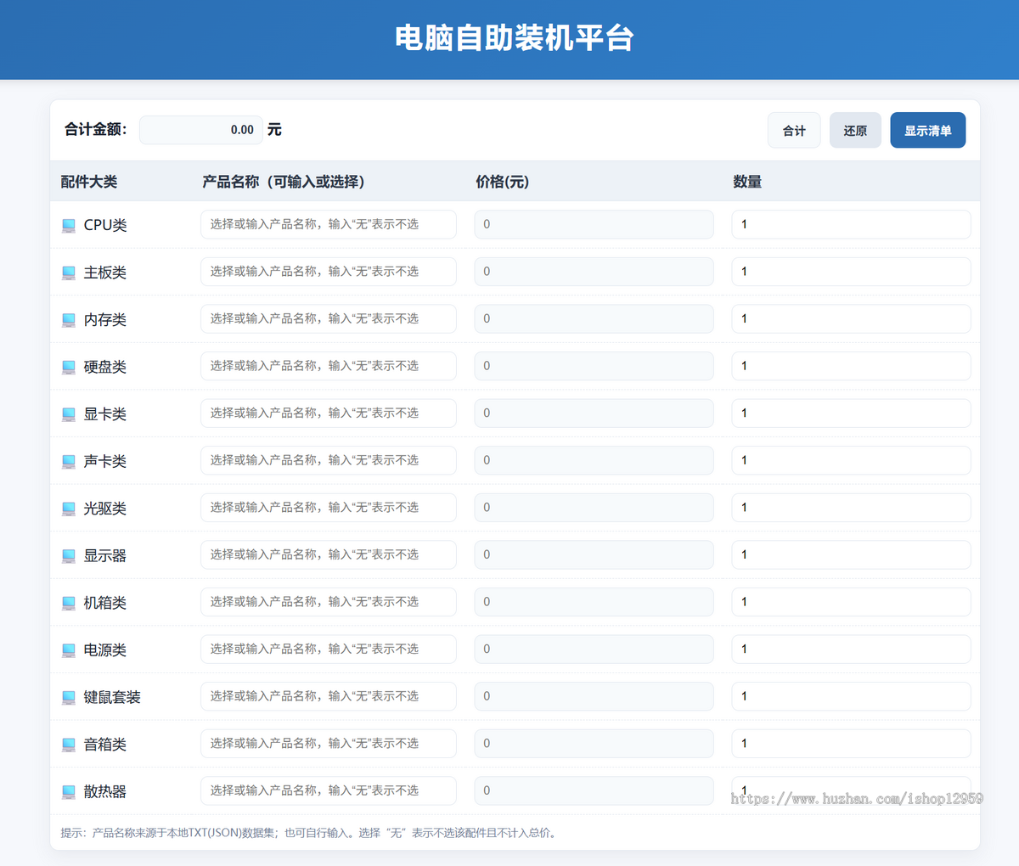Click the 显示清单 button
Viewport: 1019px width, 866px height.
928,130
